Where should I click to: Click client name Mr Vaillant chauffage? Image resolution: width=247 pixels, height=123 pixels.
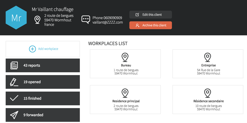point(53,10)
